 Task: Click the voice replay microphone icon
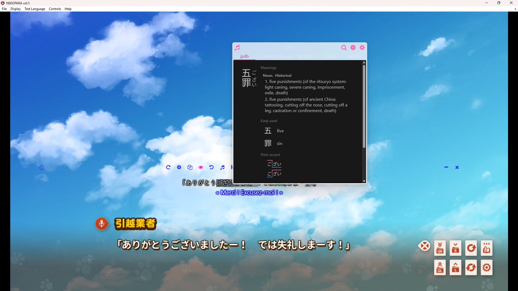click(x=102, y=224)
